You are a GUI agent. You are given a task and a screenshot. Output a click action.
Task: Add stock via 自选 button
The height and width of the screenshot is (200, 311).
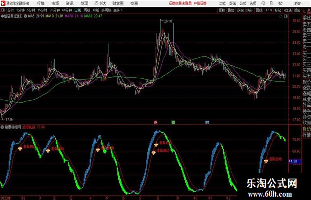tap(288, 10)
